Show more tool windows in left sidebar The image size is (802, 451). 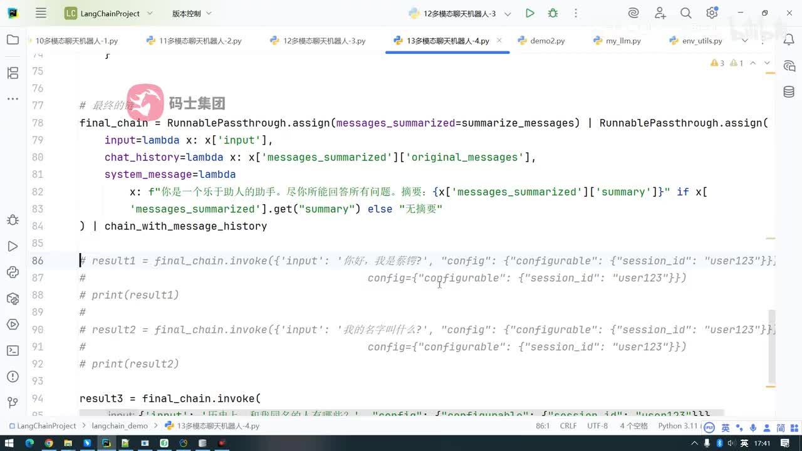coord(13,99)
